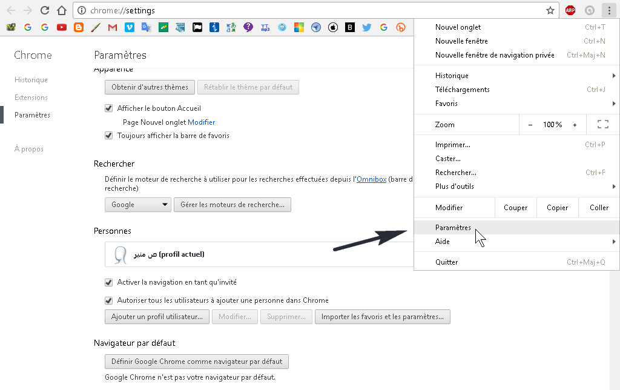Open the YT mp3 bookmark
620x390 pixels.
[x=265, y=27]
